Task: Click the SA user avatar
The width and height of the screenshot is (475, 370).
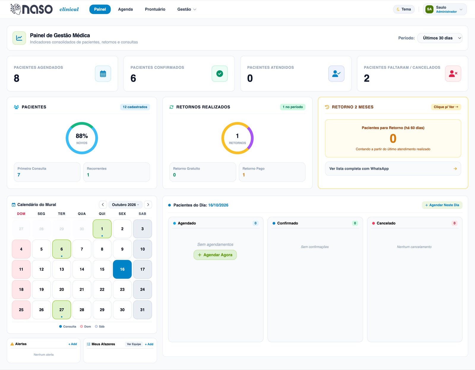Action: (429, 9)
